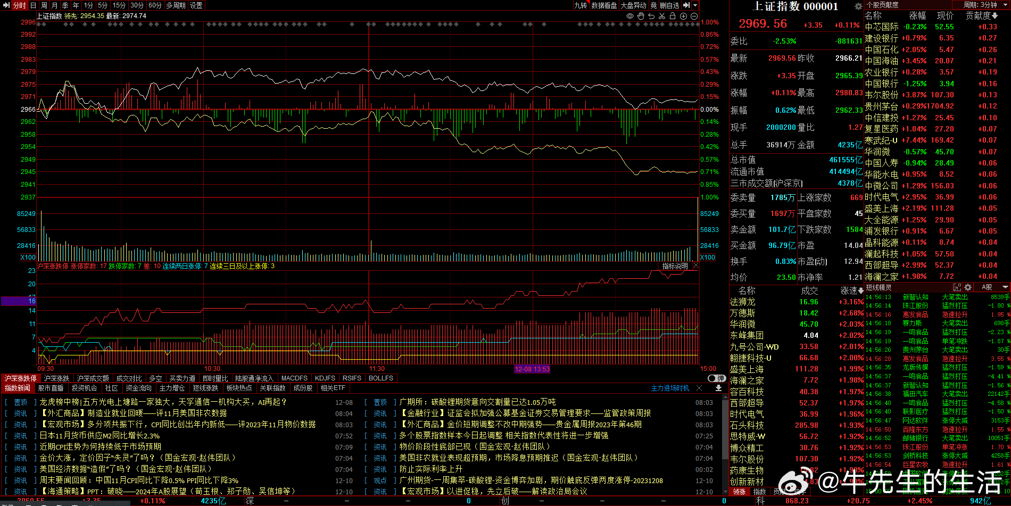The image size is (1011, 506).
Task: Click the pop-out icon in 短线精灵 panel
Action: coord(957,287)
